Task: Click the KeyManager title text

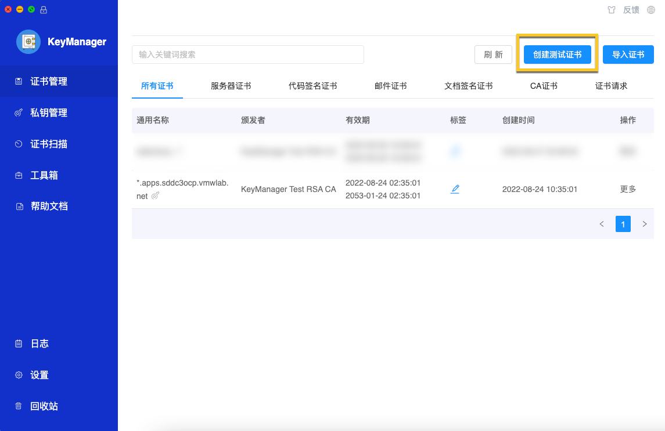Action: (x=77, y=42)
